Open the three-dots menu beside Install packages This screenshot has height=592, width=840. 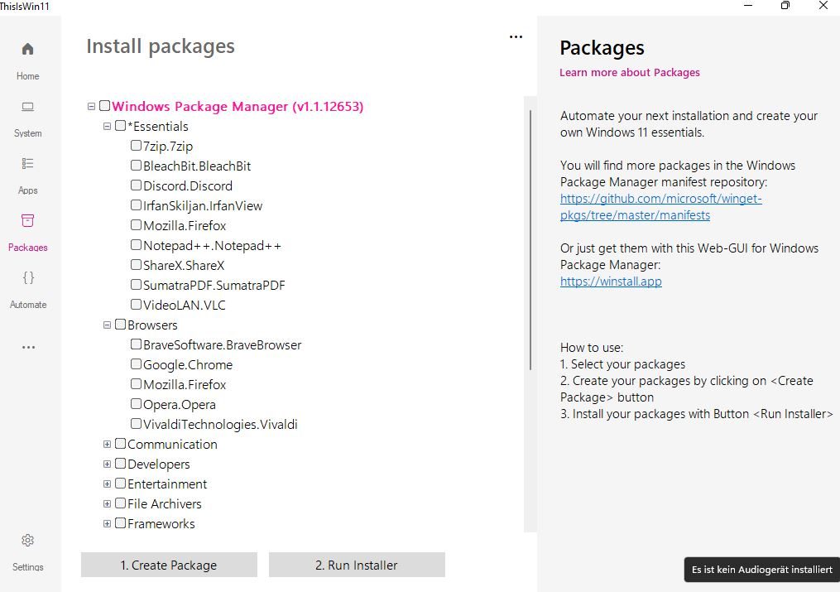point(516,37)
